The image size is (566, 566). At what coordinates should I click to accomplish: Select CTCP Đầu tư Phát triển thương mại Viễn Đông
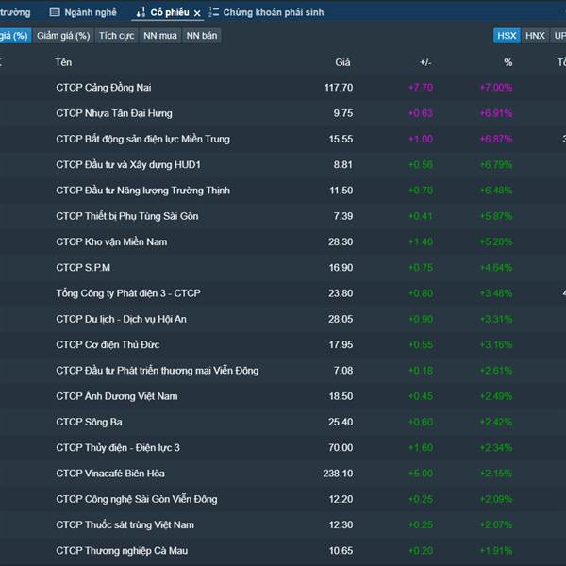(283, 371)
